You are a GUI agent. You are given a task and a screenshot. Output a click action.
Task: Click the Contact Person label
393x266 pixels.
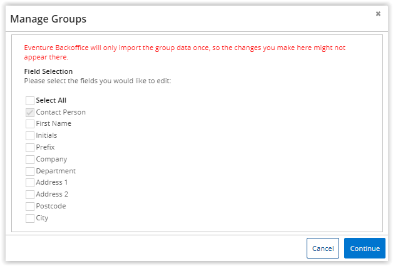coord(61,112)
